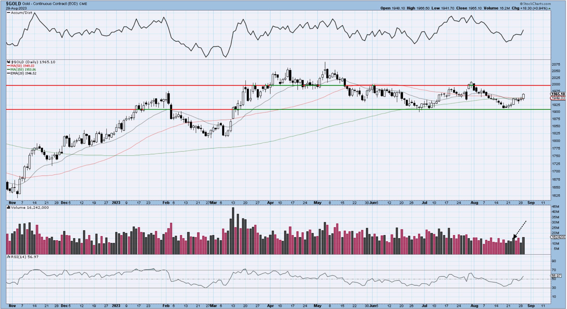Click the volume bars icon next to Volume label
The width and height of the screenshot is (567, 309).
pyautogui.click(x=9, y=208)
